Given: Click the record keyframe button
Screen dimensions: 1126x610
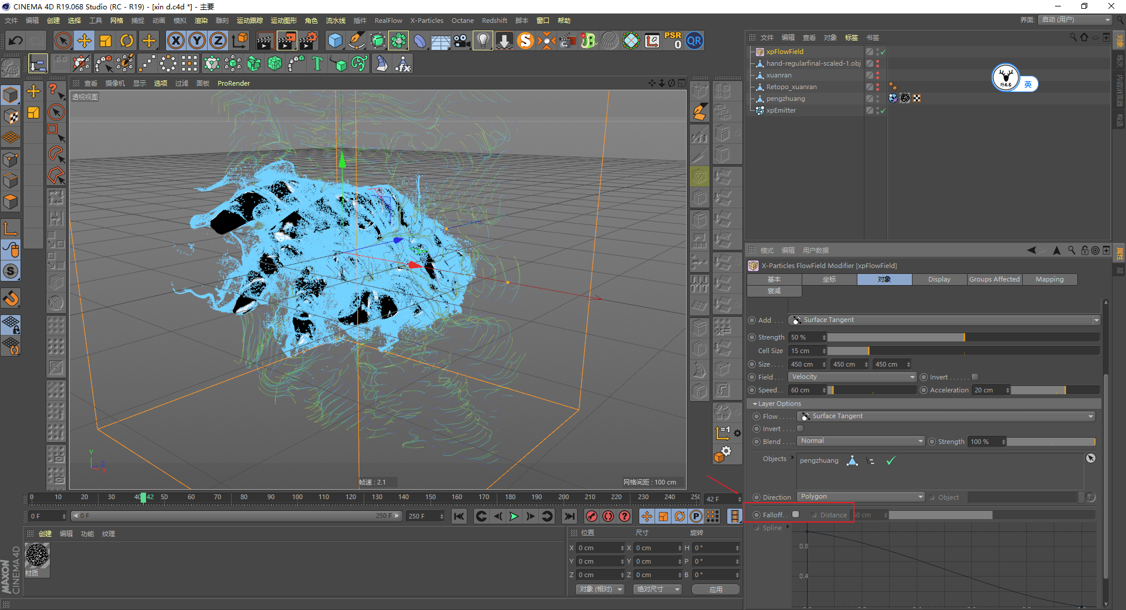Looking at the screenshot, I should click(x=592, y=516).
